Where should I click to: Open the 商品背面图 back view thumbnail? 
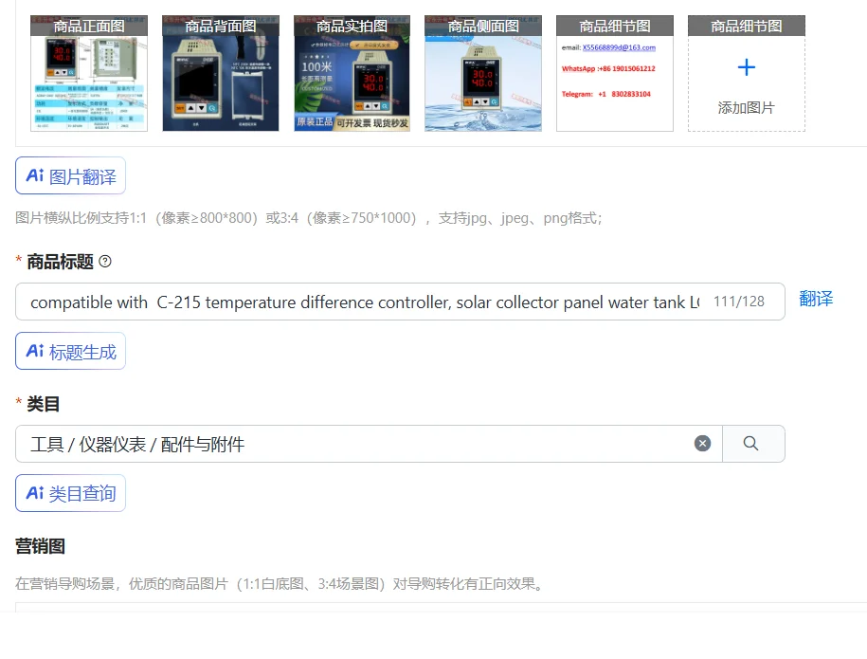[x=221, y=73]
